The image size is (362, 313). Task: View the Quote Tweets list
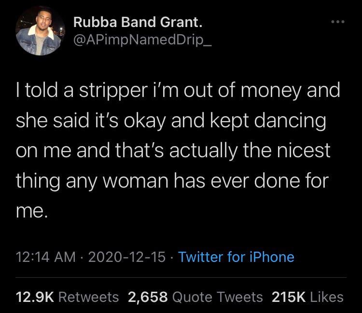[218, 297]
